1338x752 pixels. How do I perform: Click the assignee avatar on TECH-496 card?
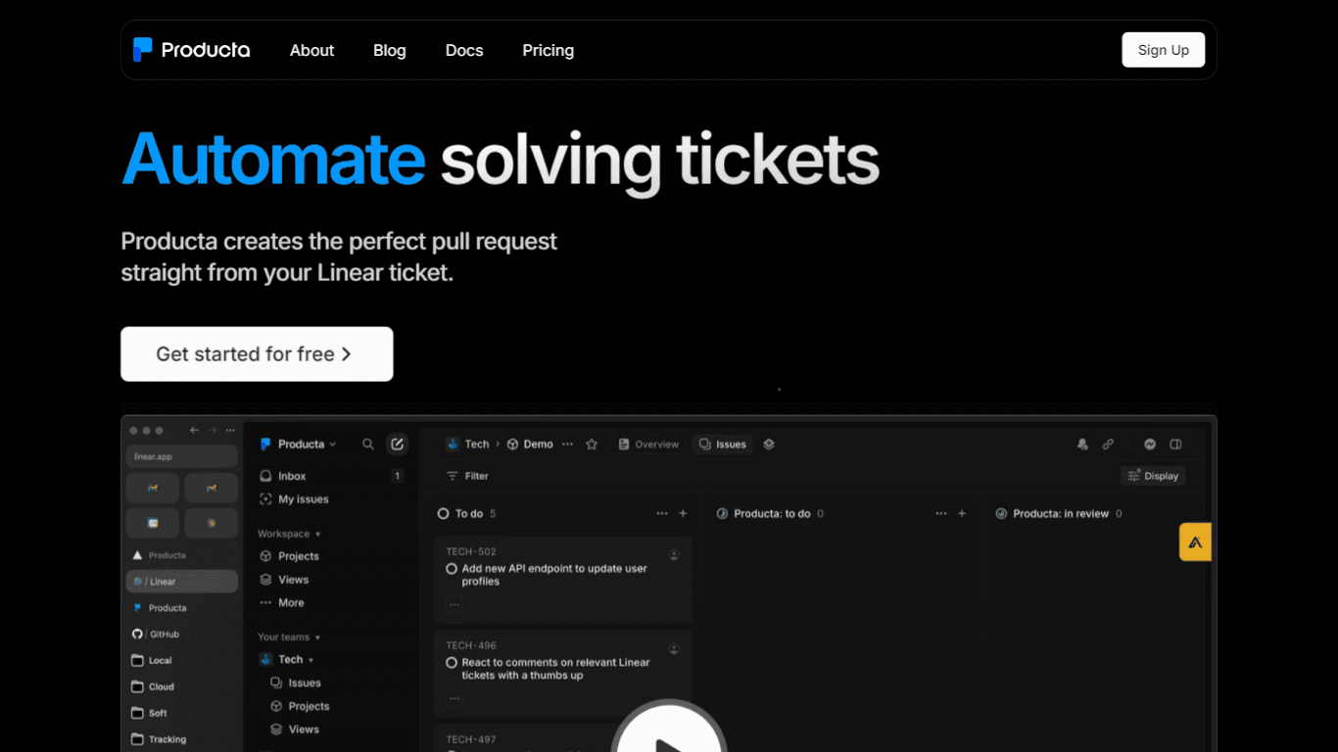coord(674,649)
